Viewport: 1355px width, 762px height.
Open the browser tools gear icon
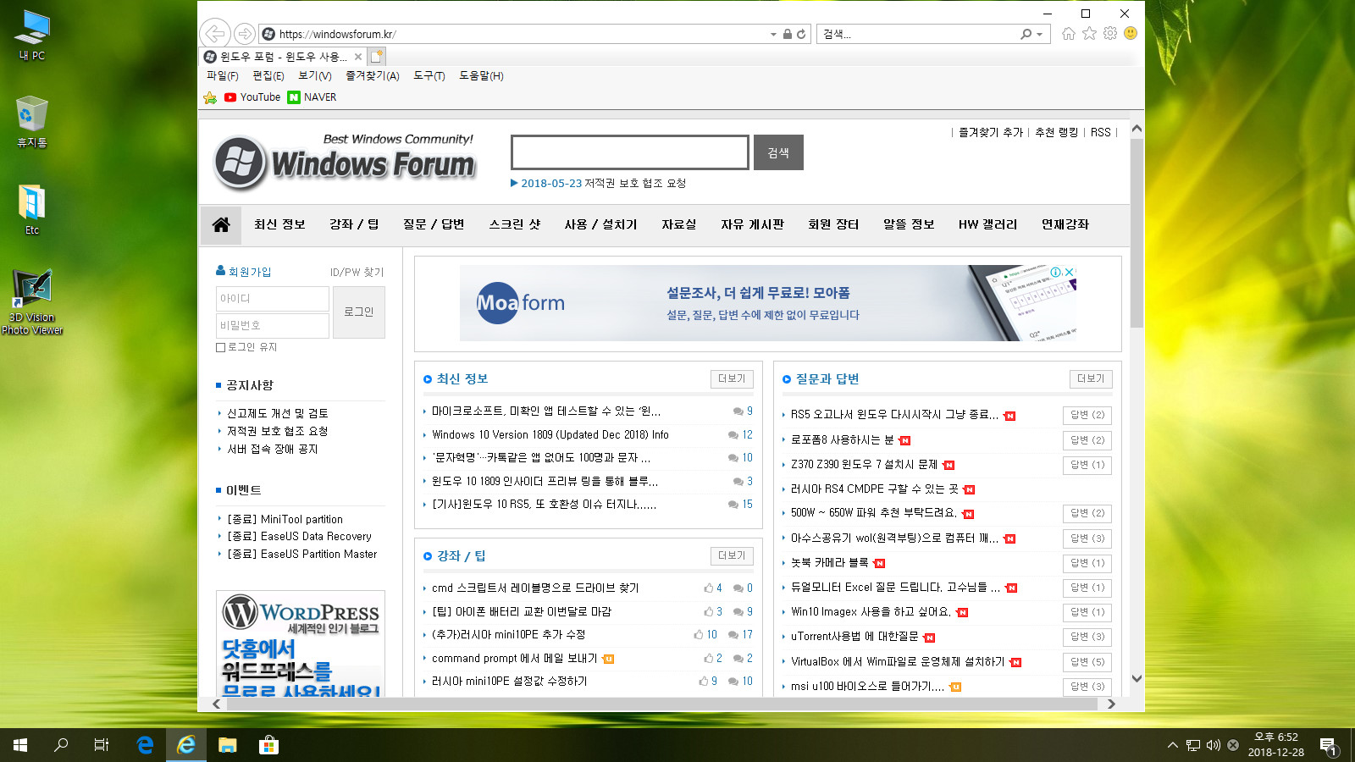click(1110, 33)
